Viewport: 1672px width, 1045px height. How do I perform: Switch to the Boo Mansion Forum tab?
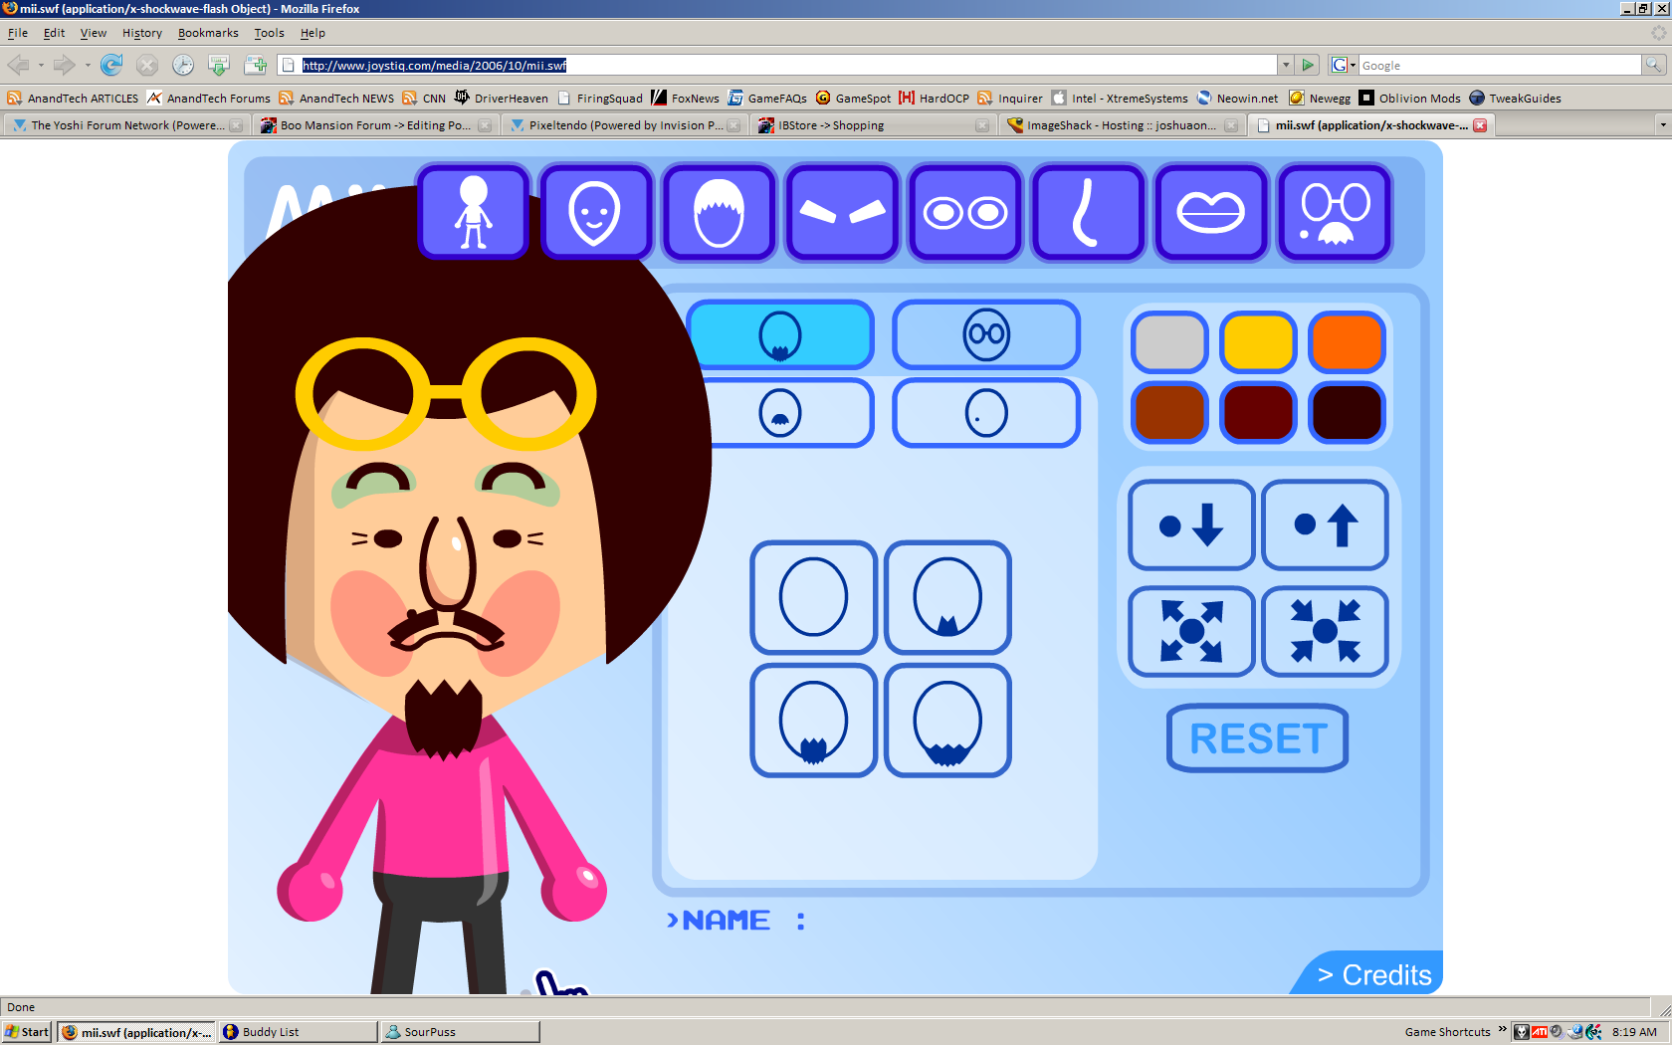click(x=375, y=125)
